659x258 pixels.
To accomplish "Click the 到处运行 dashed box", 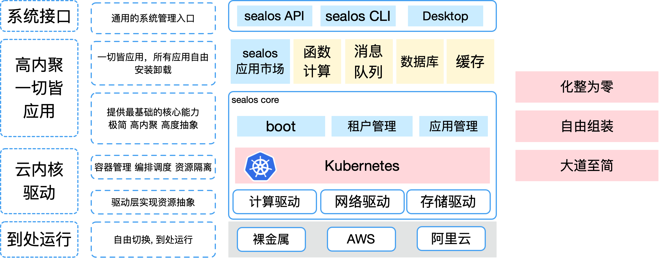I will [39, 239].
